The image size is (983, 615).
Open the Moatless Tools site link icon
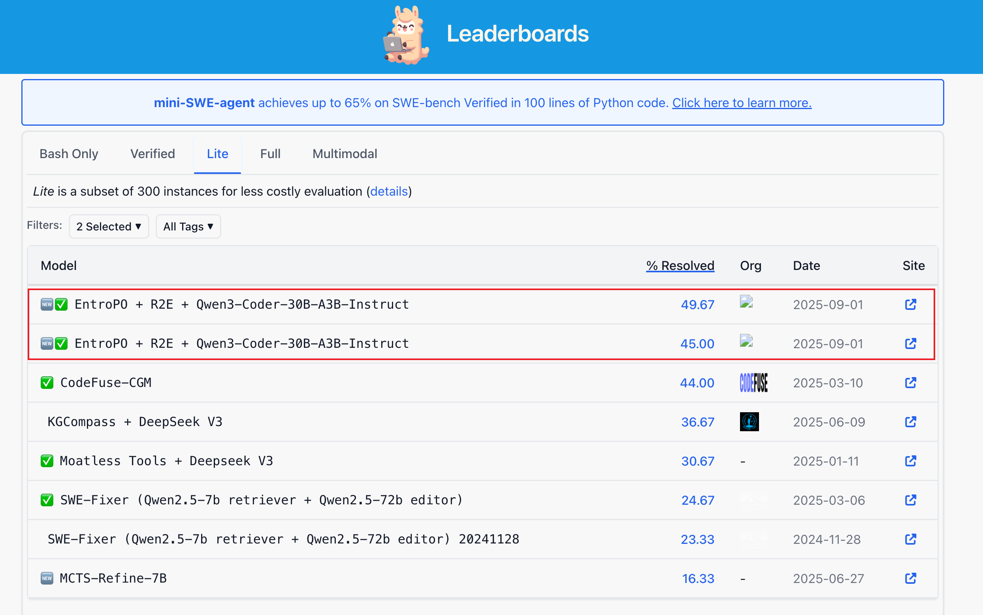tap(910, 460)
